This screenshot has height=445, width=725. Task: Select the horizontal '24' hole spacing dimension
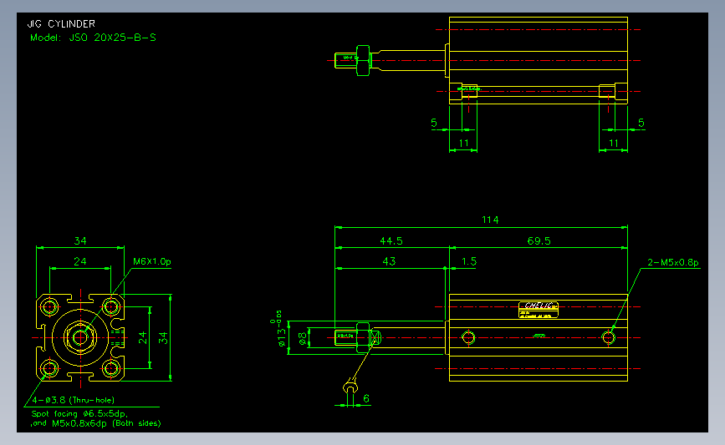(80, 261)
